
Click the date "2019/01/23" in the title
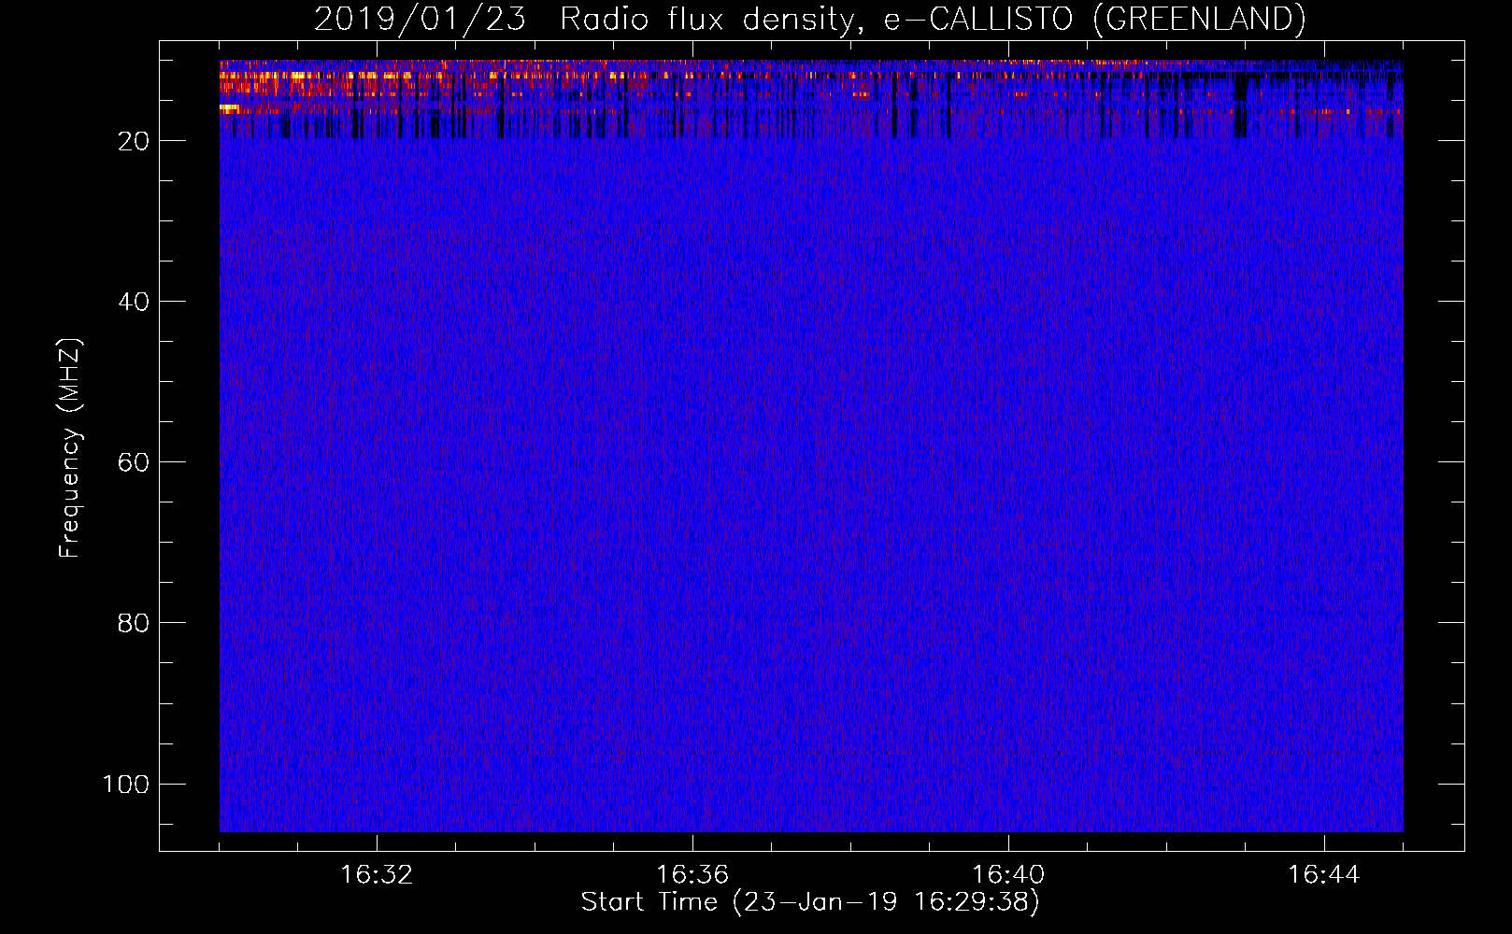421,20
